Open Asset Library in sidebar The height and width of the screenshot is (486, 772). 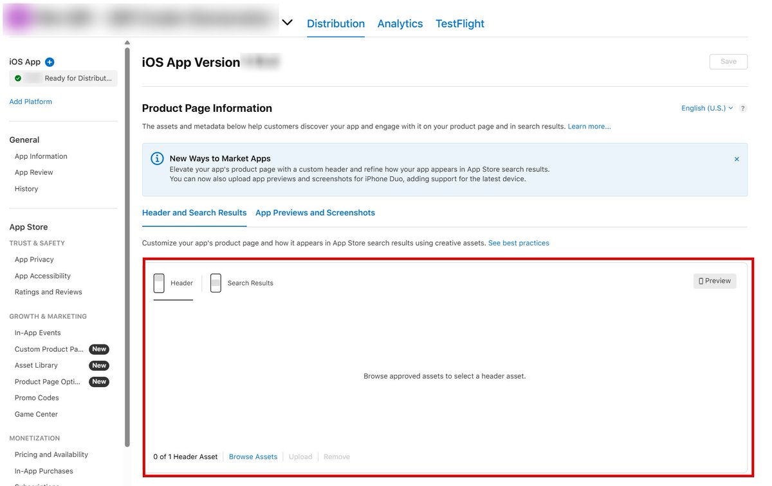(x=36, y=365)
